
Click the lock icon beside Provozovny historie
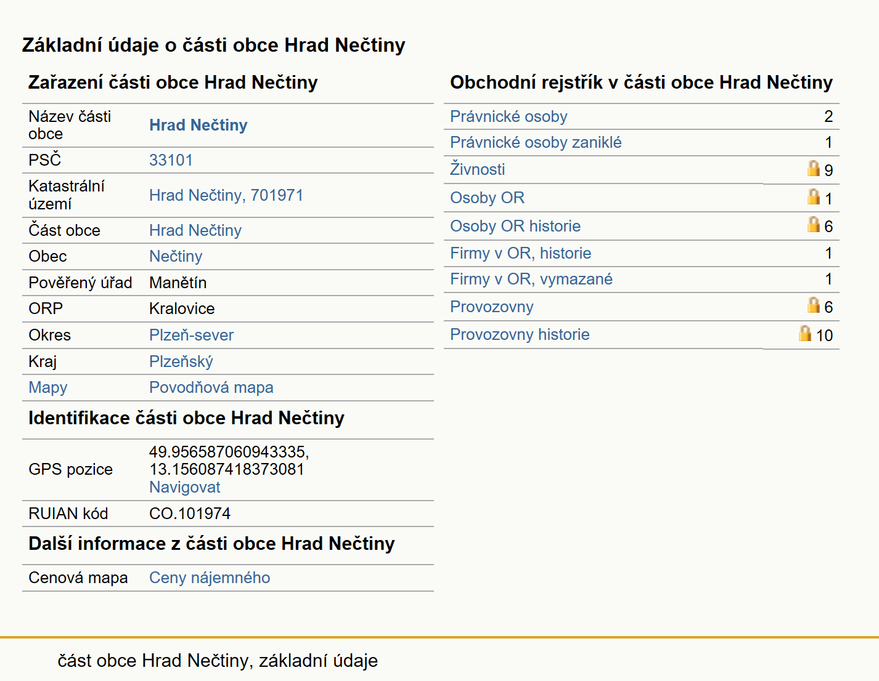point(804,333)
